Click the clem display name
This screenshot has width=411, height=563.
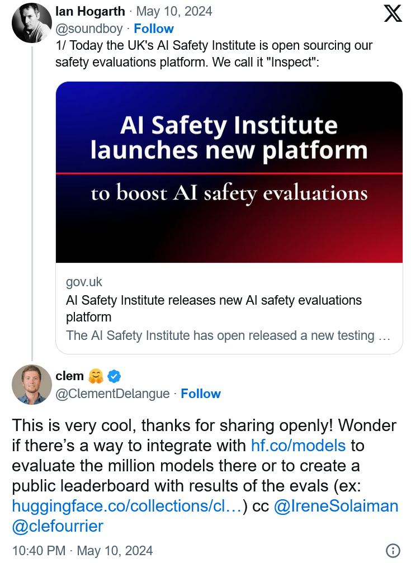click(69, 376)
